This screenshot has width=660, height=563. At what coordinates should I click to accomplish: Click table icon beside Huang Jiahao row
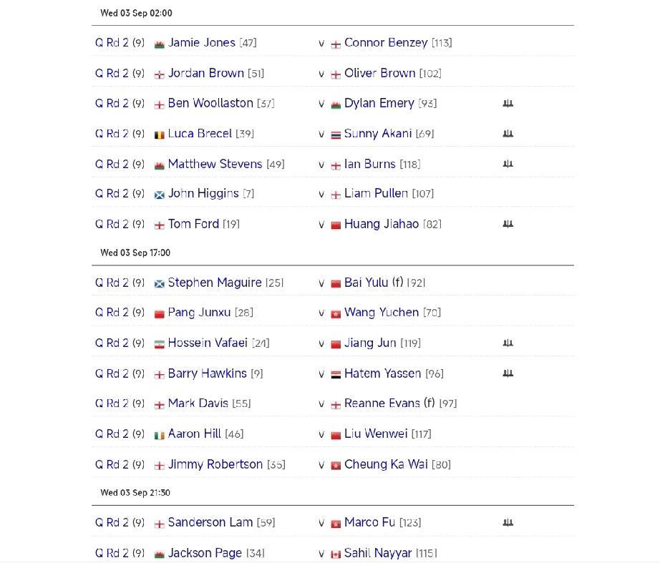tap(508, 225)
